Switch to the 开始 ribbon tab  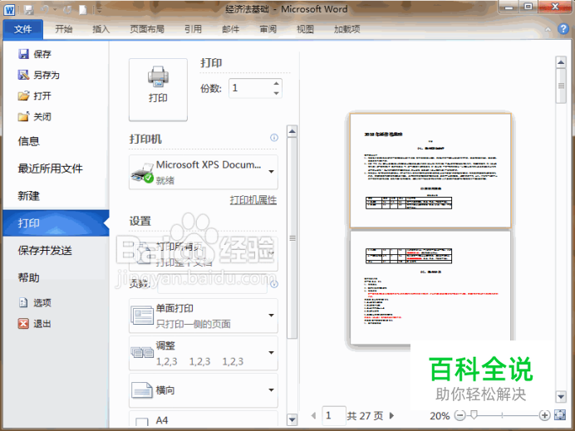(63, 29)
